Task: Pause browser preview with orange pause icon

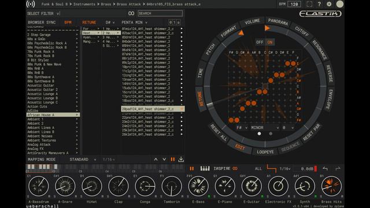Action: pos(173,159)
